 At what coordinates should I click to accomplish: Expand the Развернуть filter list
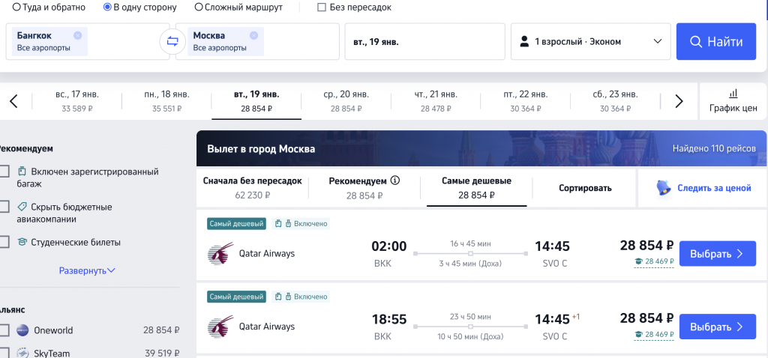pos(87,270)
